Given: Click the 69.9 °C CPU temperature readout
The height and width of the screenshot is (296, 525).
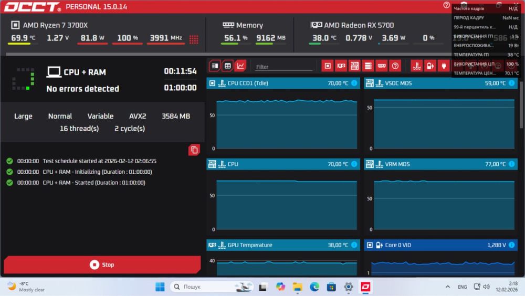Looking at the screenshot, I should [x=23, y=38].
